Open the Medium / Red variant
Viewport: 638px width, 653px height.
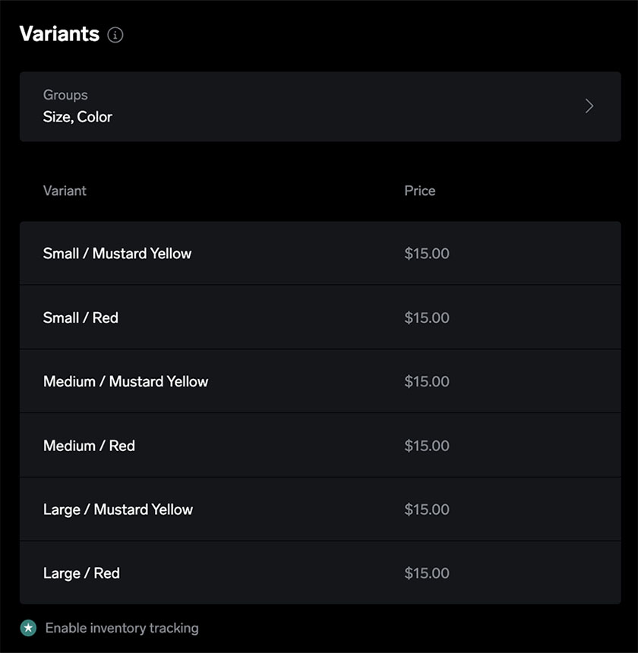pyautogui.click(x=321, y=445)
